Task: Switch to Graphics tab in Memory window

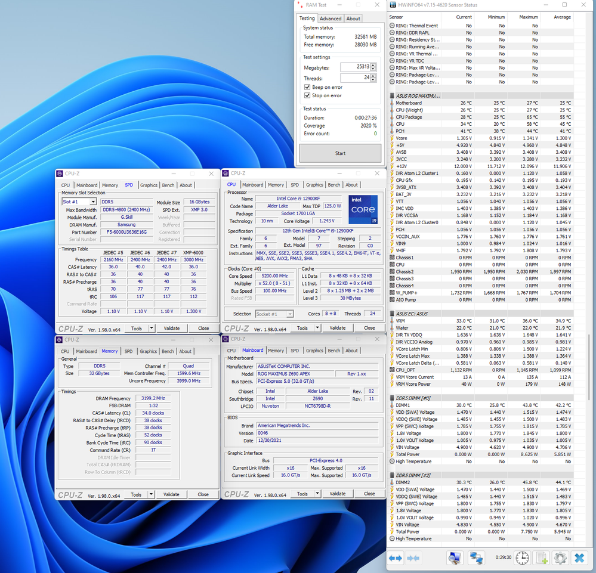Action: (148, 351)
